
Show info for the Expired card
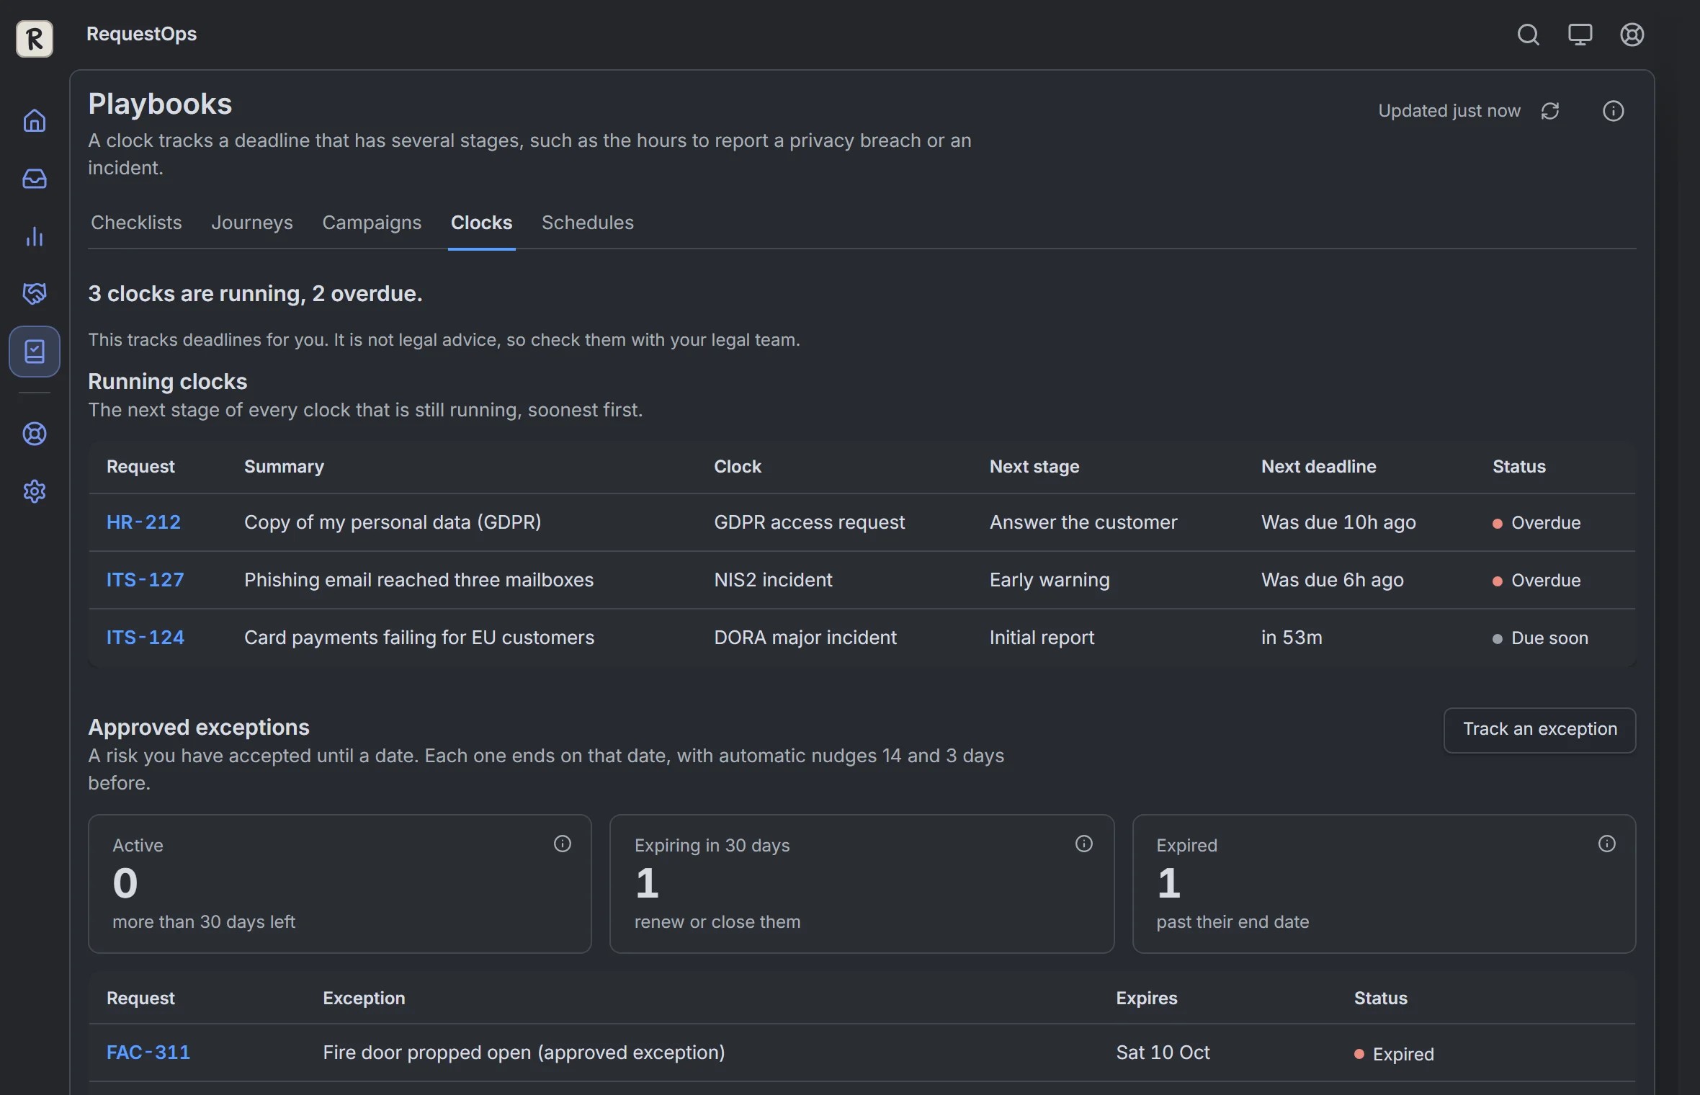pyautogui.click(x=1607, y=844)
